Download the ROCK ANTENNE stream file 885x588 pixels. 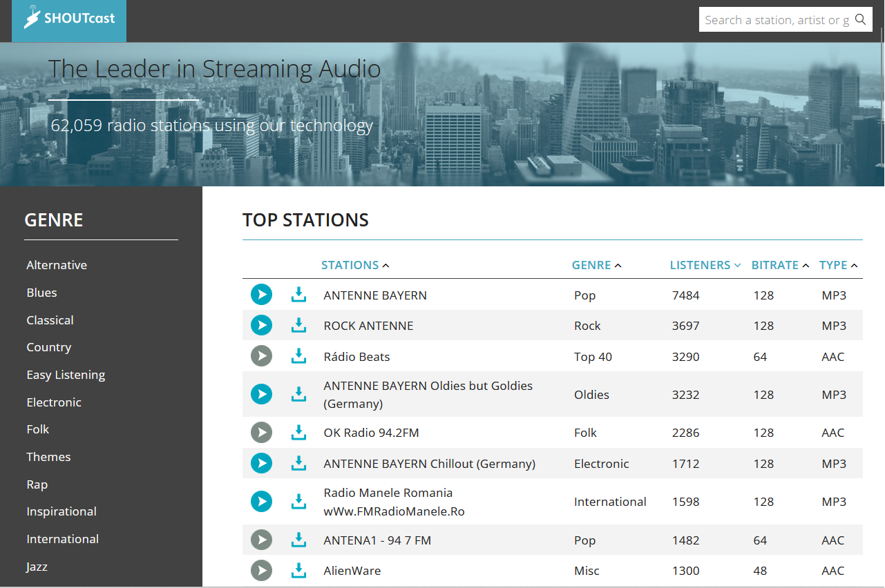pos(298,325)
